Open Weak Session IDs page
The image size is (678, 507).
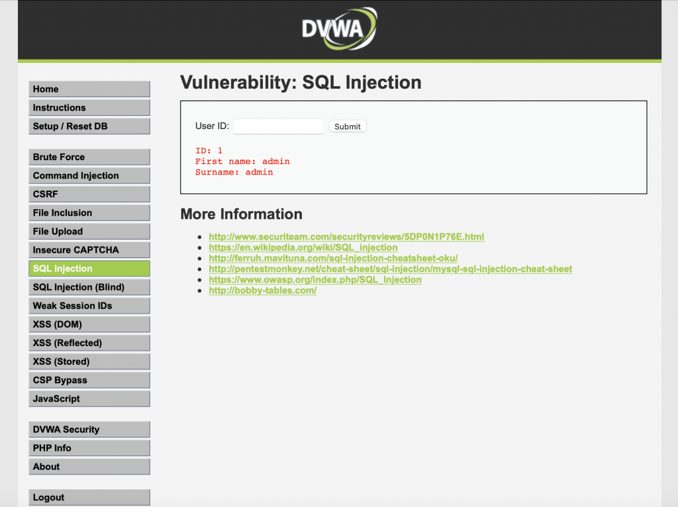coord(89,306)
